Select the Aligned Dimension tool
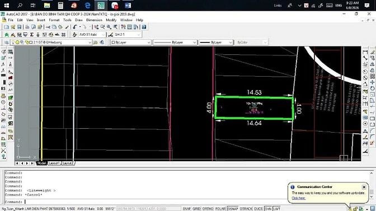The image size is (376, 211). point(365,58)
